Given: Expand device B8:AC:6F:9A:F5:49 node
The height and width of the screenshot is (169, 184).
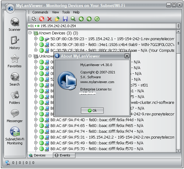Looking at the screenshot, I should coord(36,143).
